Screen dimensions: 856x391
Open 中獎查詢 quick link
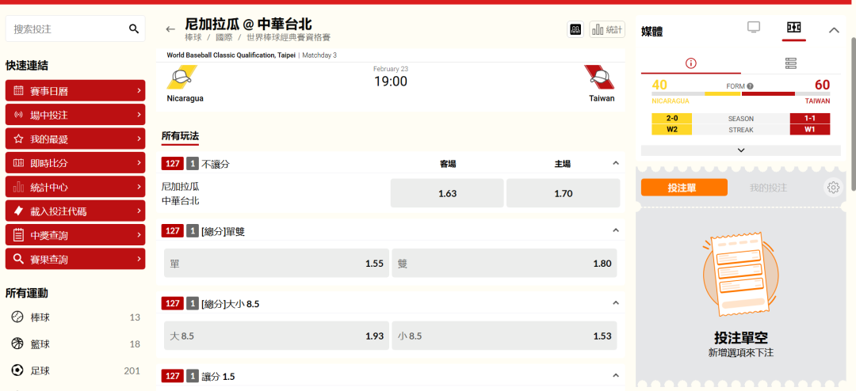click(75, 235)
